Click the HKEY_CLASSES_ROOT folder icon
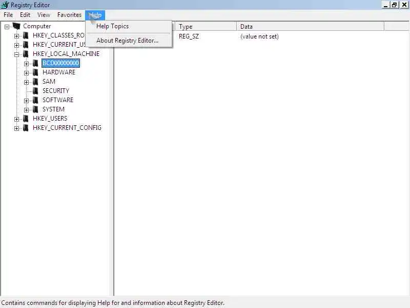 pyautogui.click(x=26, y=35)
